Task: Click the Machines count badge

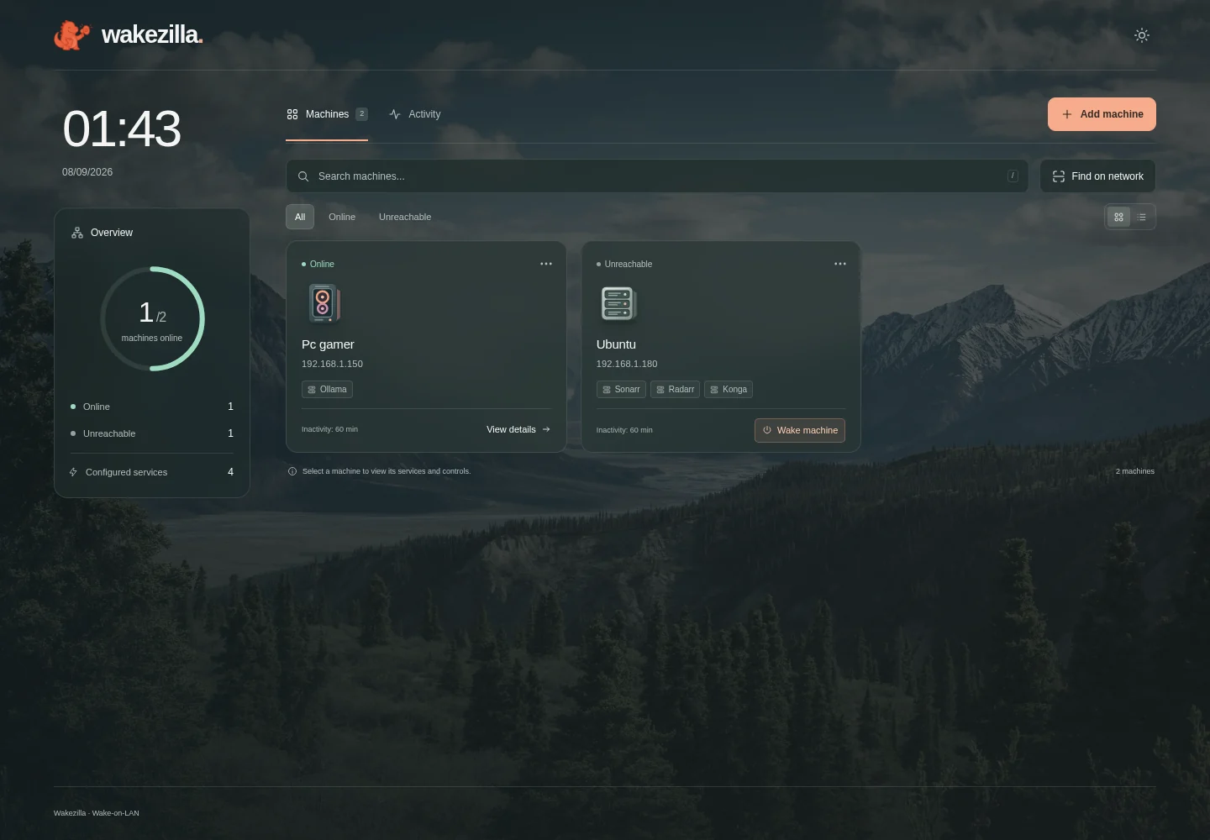Action: (x=361, y=114)
